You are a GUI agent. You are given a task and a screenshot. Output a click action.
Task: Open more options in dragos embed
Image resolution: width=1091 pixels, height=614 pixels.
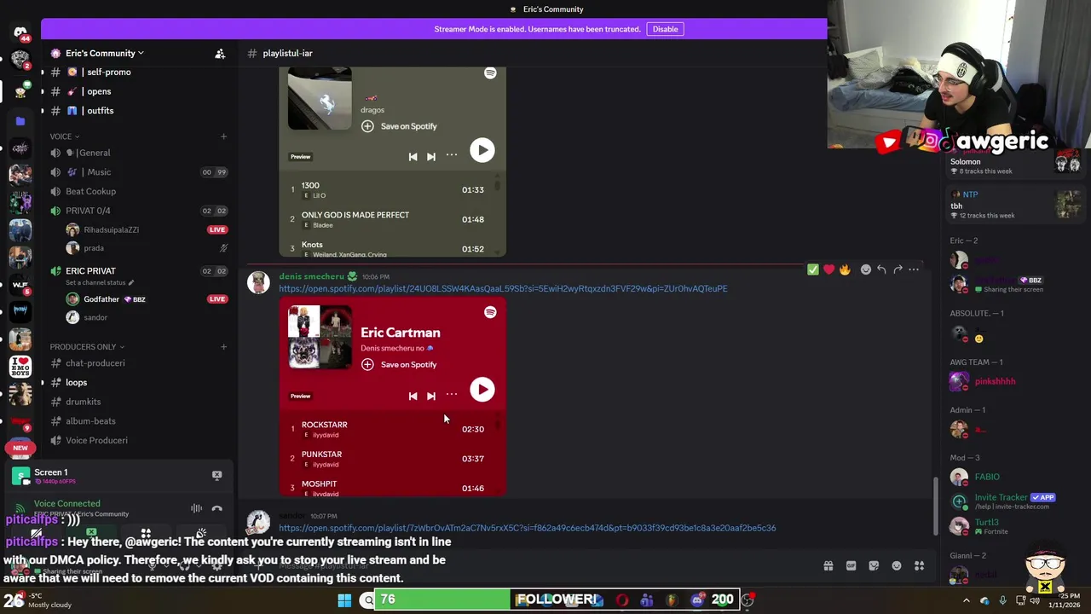452,155
